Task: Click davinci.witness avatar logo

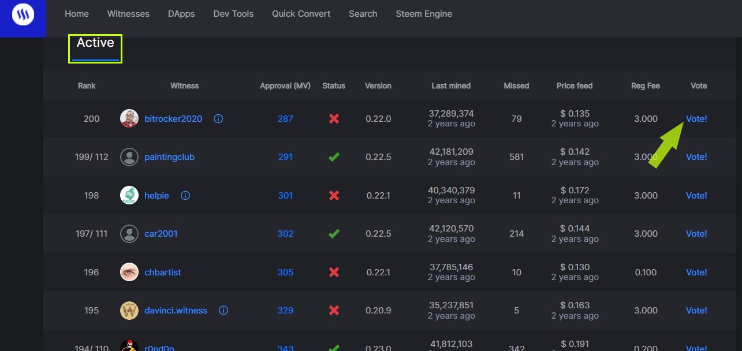Action: point(129,311)
